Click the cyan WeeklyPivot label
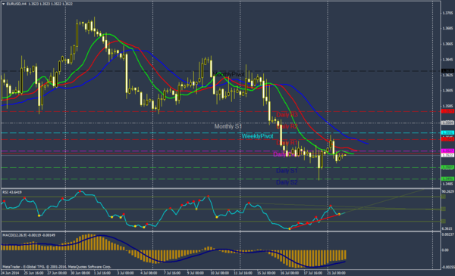The width and height of the screenshot is (455, 276). click(x=257, y=136)
